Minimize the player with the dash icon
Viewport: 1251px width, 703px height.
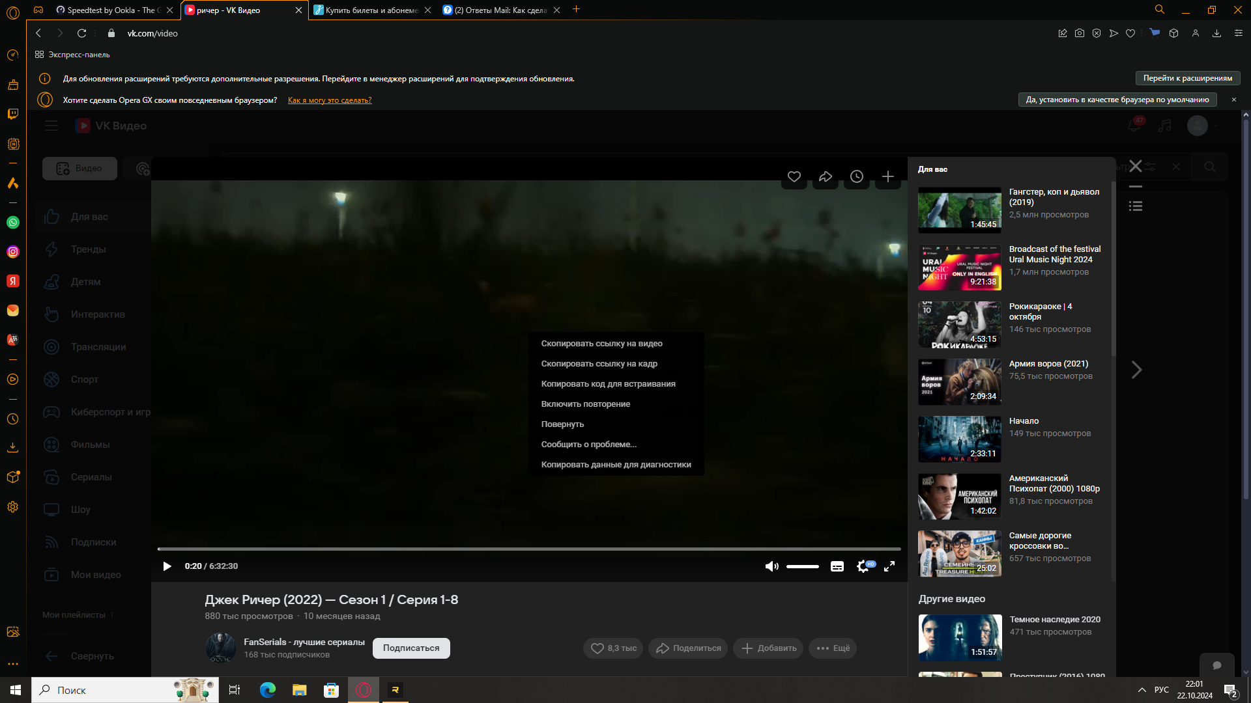pos(1136,187)
